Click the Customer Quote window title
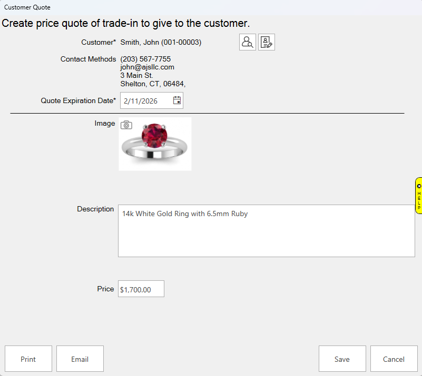422x376 pixels. point(27,7)
